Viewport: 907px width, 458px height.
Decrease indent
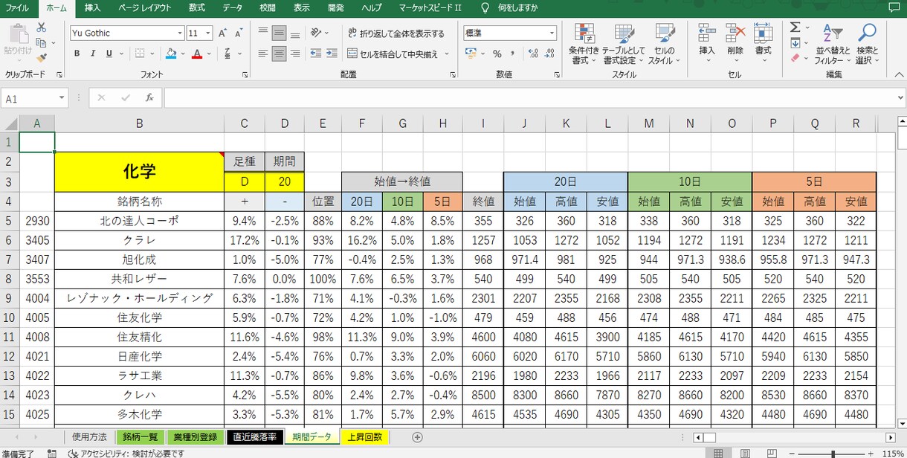(x=315, y=54)
